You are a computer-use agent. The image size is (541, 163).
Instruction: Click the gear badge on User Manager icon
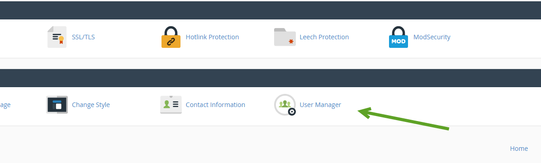point(292,112)
